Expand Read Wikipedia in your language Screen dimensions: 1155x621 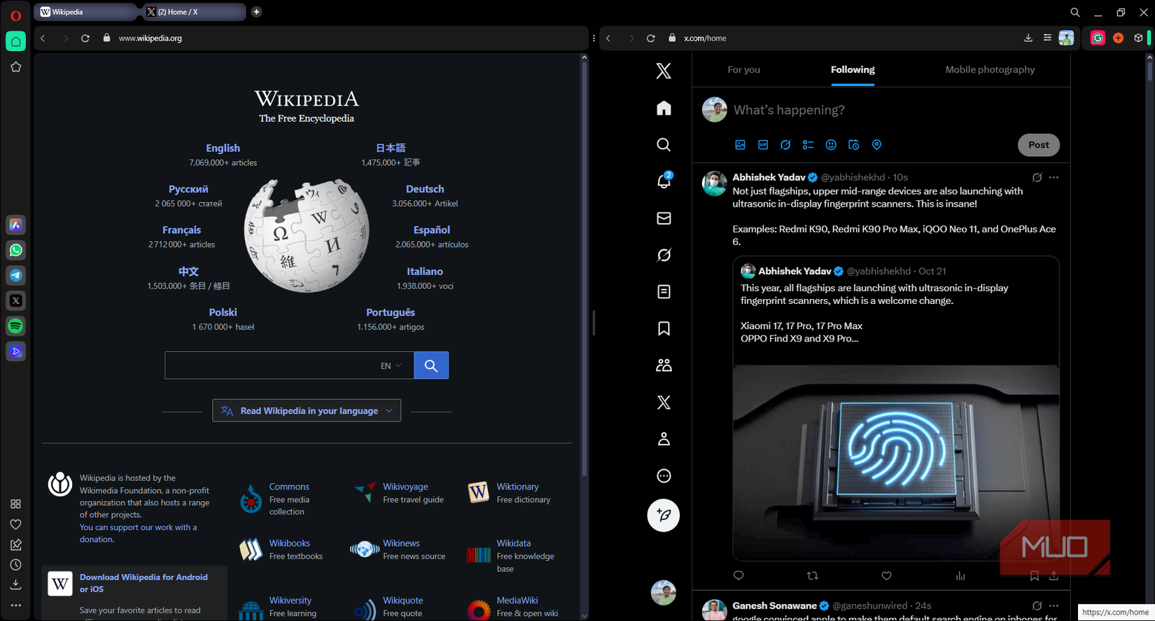[307, 411]
